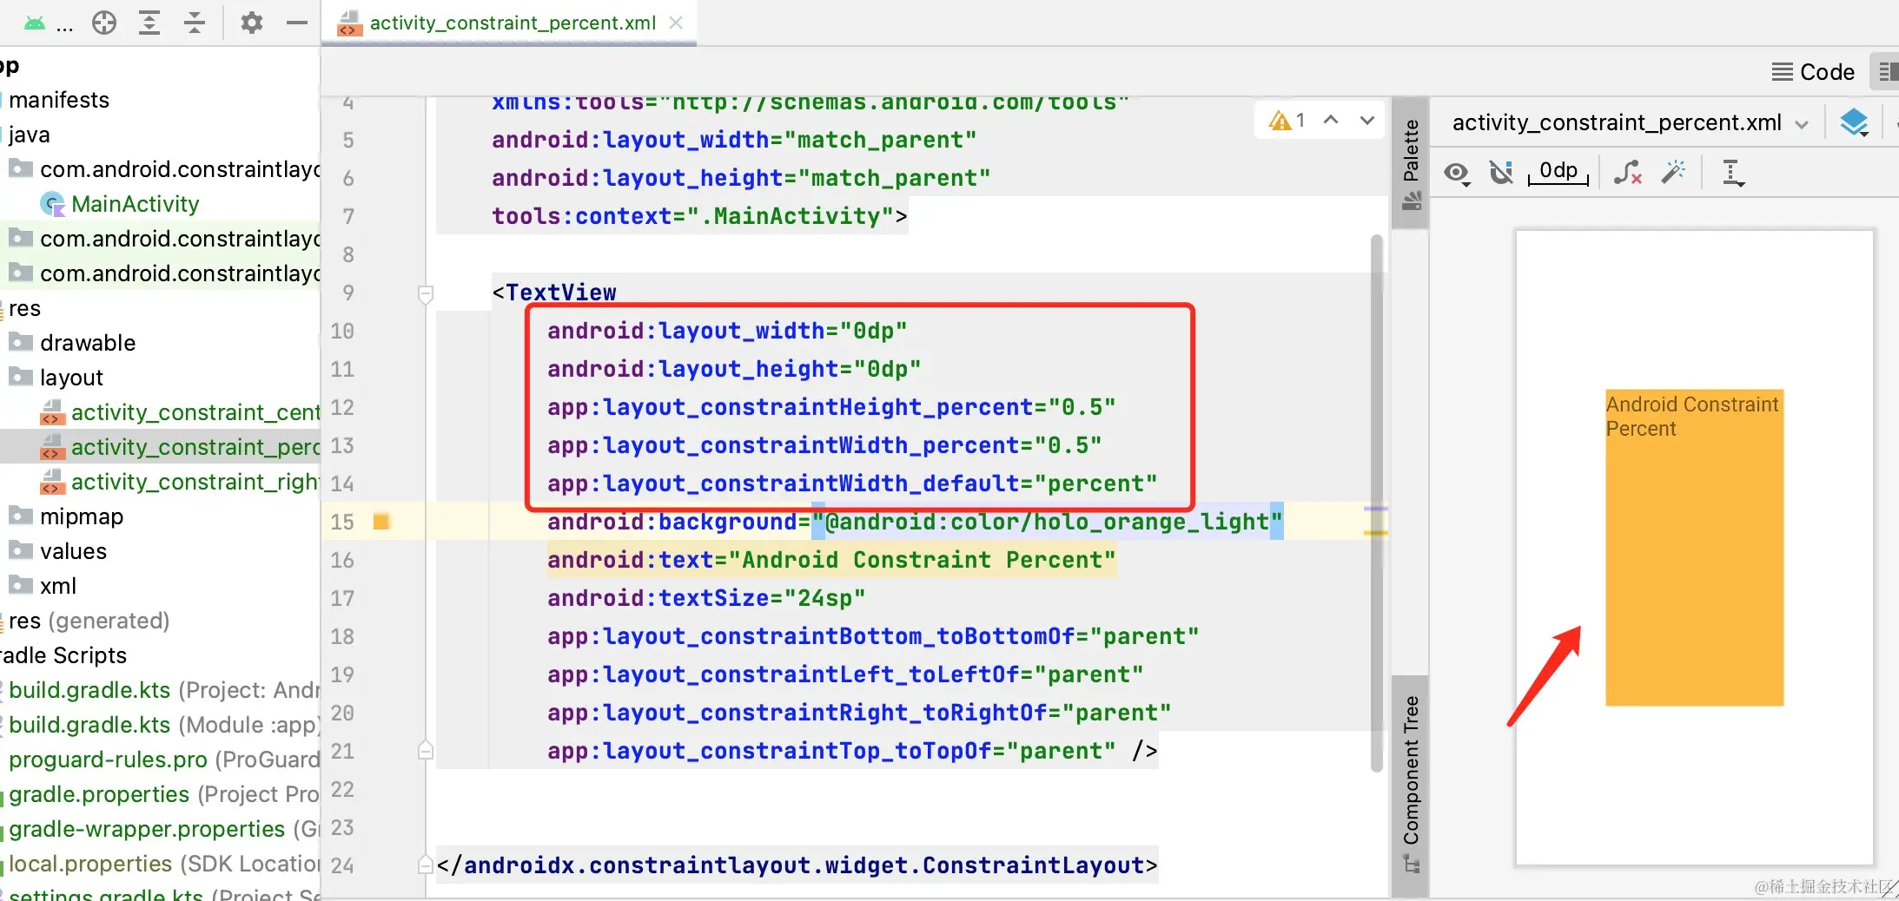The height and width of the screenshot is (901, 1899).
Task: Click the warning indicator showing 1 problem
Action: point(1287,121)
